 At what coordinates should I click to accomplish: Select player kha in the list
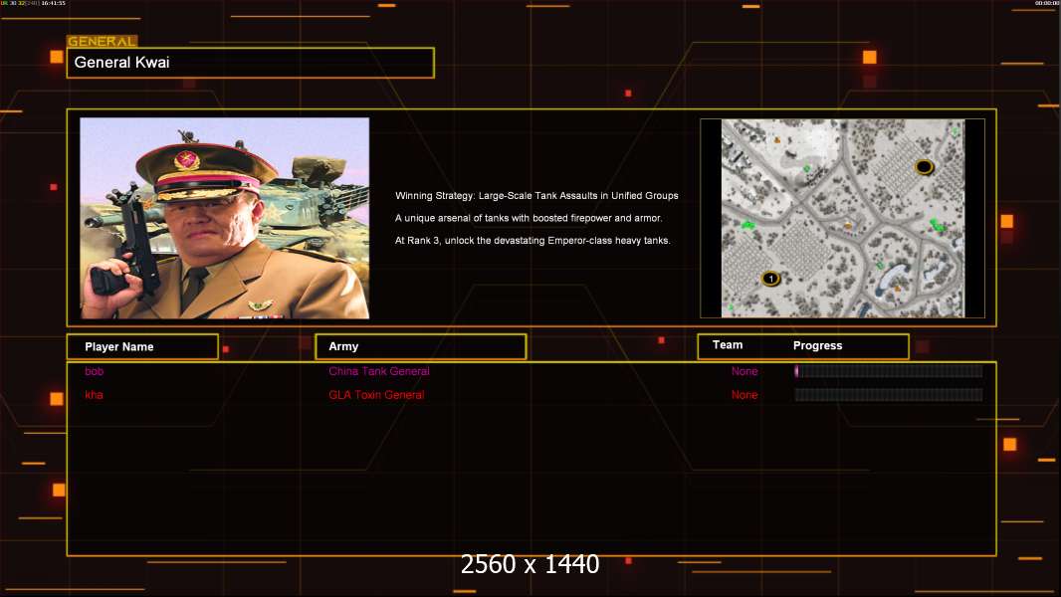pos(94,395)
